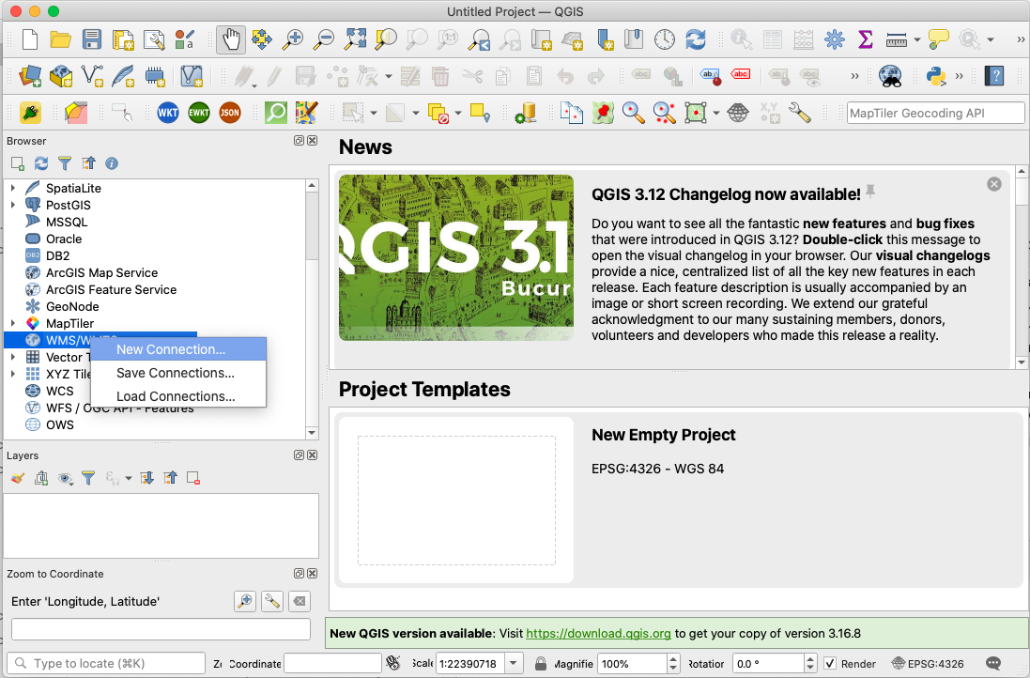The image size is (1030, 678).
Task: Toggle the Render checkbox
Action: pos(830,664)
